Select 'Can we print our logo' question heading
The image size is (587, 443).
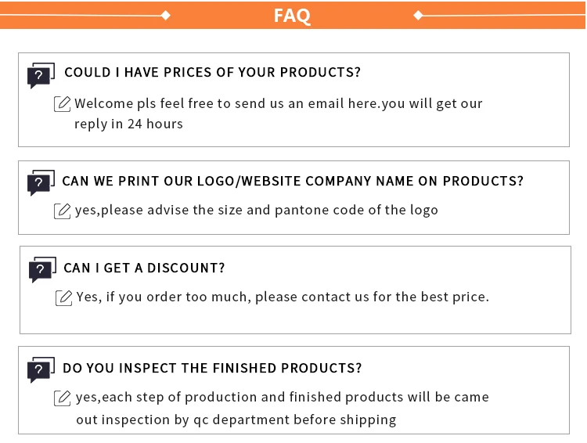pyautogui.click(x=293, y=181)
